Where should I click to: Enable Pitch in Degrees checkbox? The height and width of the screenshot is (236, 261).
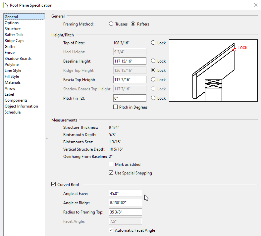click(115, 107)
